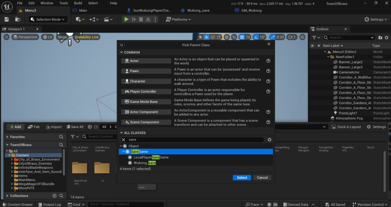Toggle rotation angle snapping
The image size is (391, 207).
(256, 37)
